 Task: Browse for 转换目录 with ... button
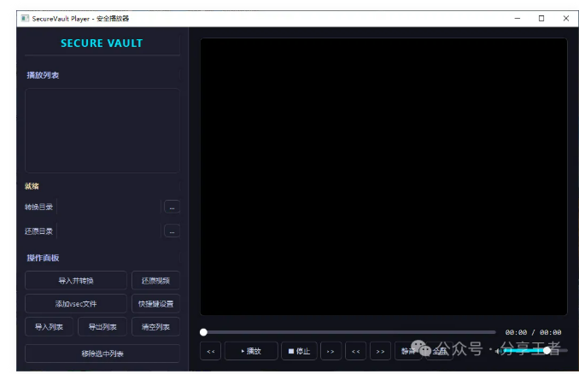[x=172, y=207]
